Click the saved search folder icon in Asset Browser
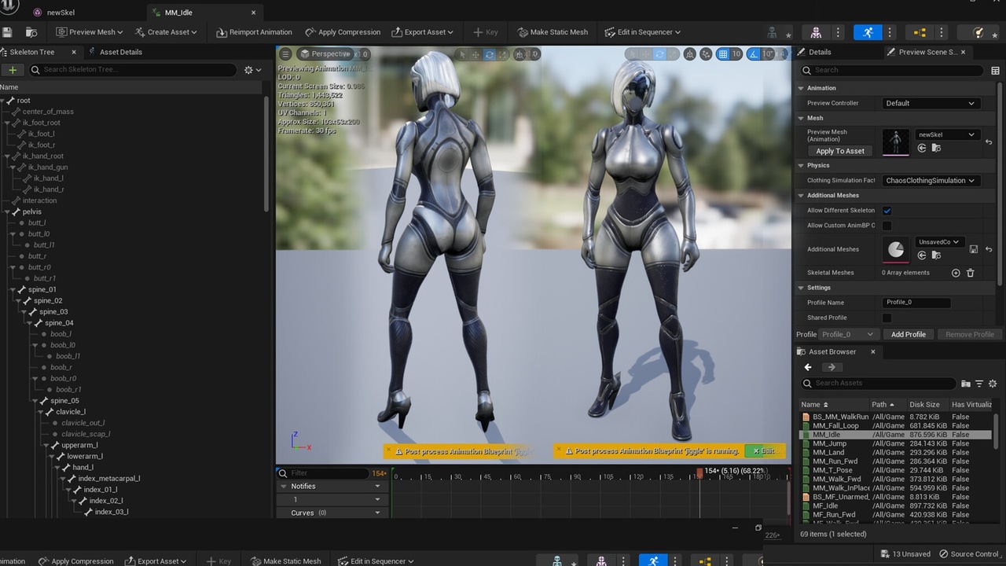The width and height of the screenshot is (1006, 566). click(966, 384)
